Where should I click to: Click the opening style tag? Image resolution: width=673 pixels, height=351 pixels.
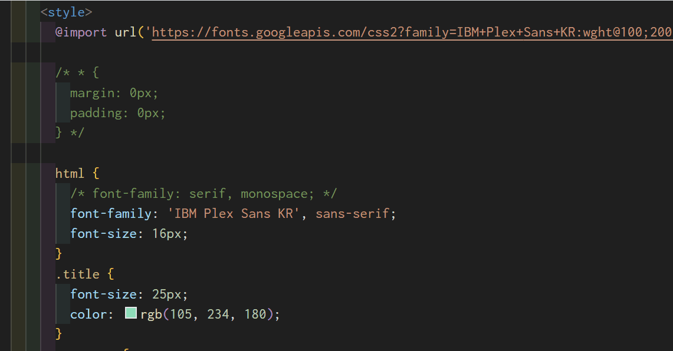click(x=66, y=12)
